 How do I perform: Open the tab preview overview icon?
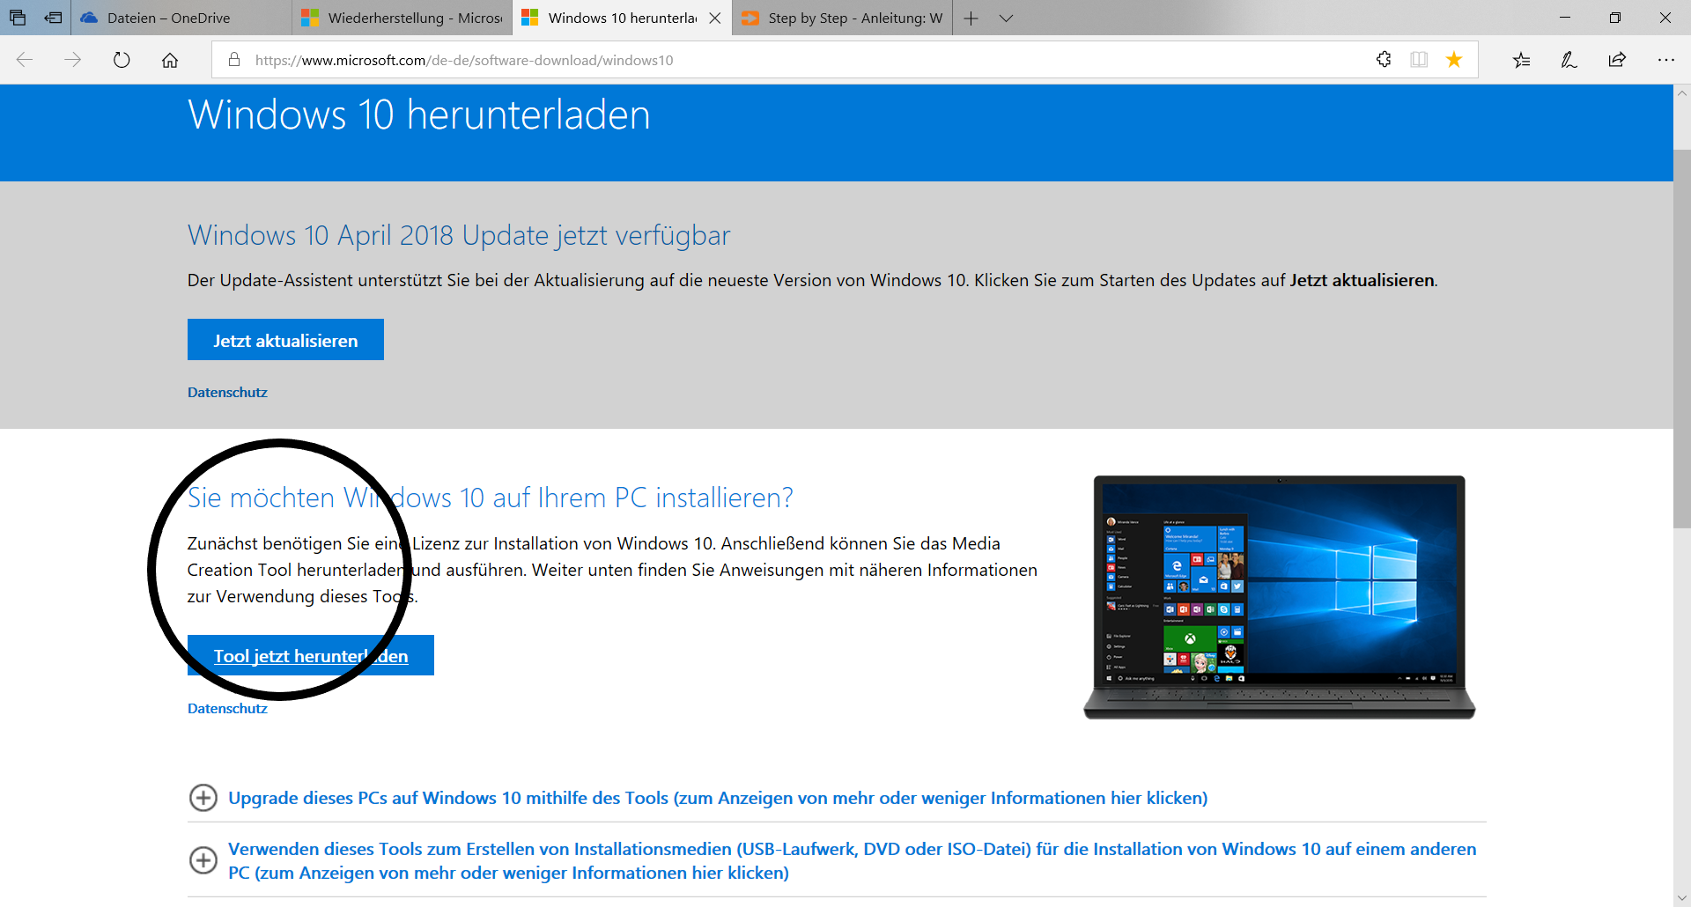18,18
